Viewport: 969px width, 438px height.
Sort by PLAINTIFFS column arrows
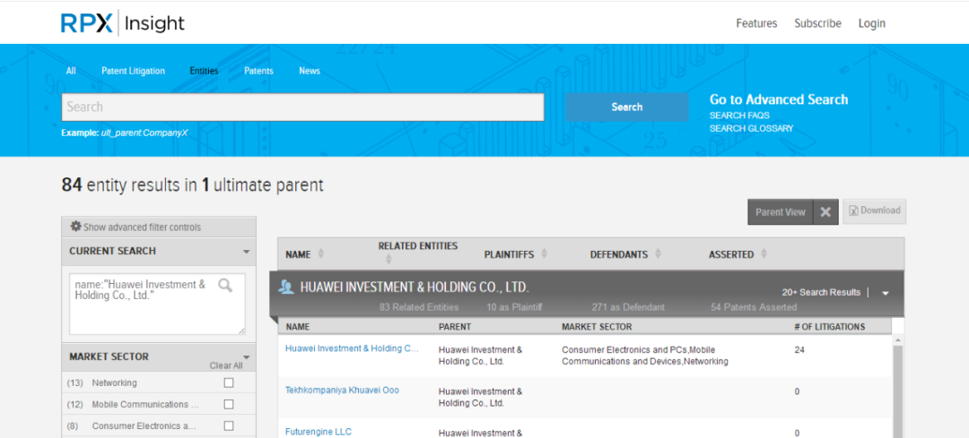[x=545, y=253]
